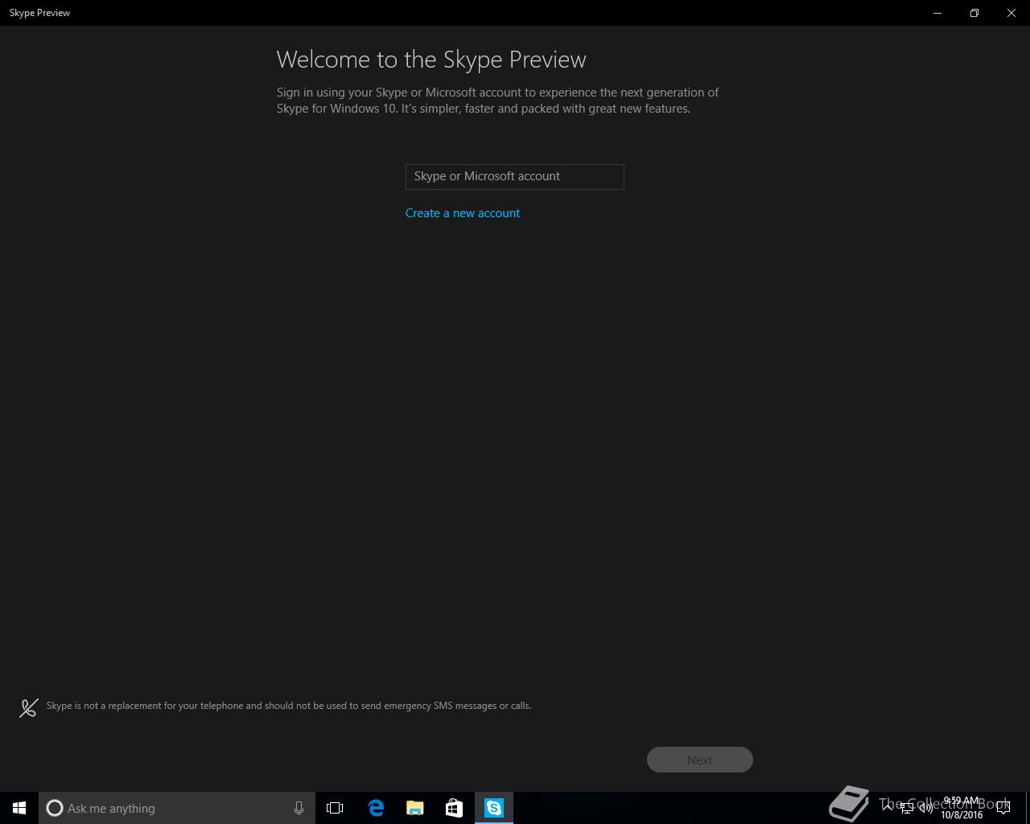Open the Windows Start menu
The image size is (1030, 824).
pos(19,808)
